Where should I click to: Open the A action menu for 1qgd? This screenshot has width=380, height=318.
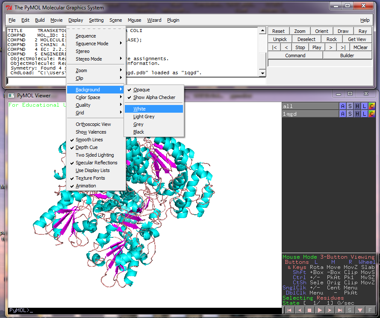coord(343,114)
